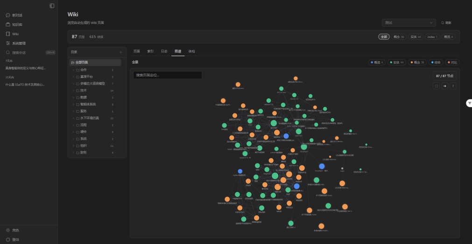Filter by 实体 44 in stats bar

(416, 37)
